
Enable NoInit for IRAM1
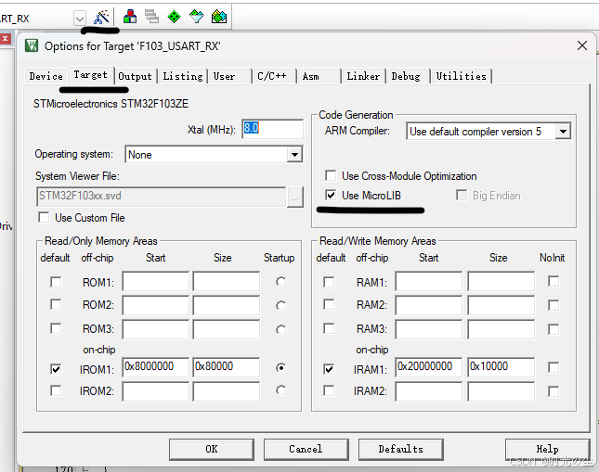[553, 367]
